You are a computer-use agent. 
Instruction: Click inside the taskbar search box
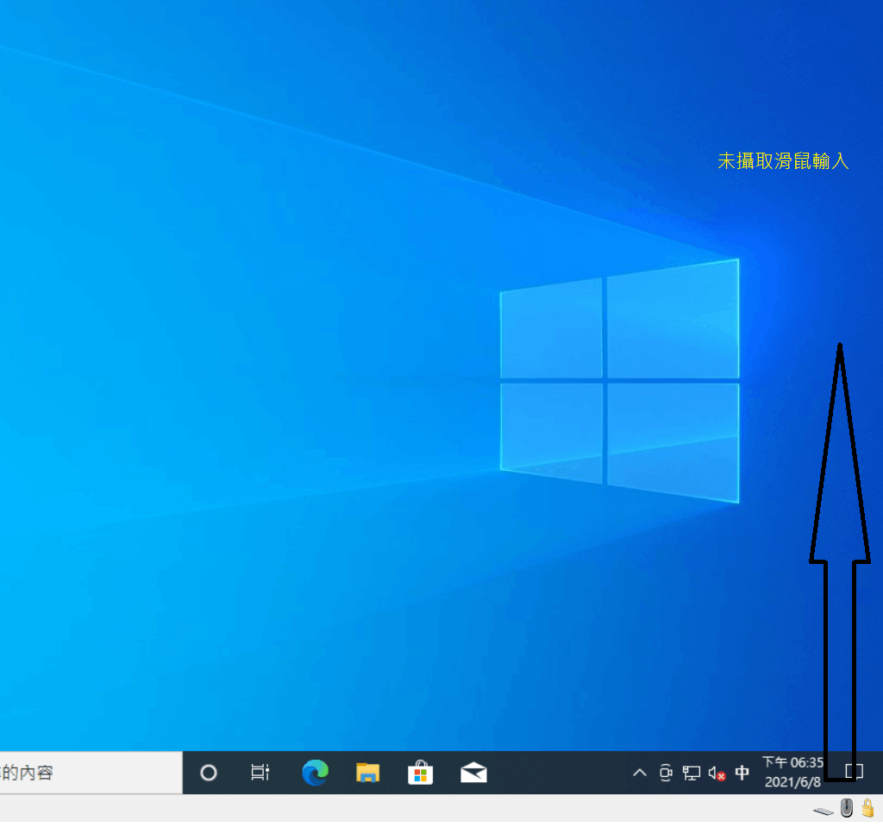click(86, 773)
